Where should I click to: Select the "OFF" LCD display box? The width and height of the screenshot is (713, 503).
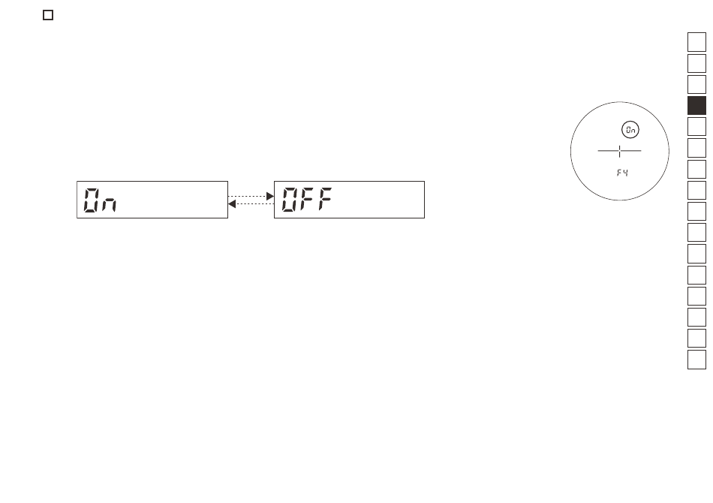(349, 200)
